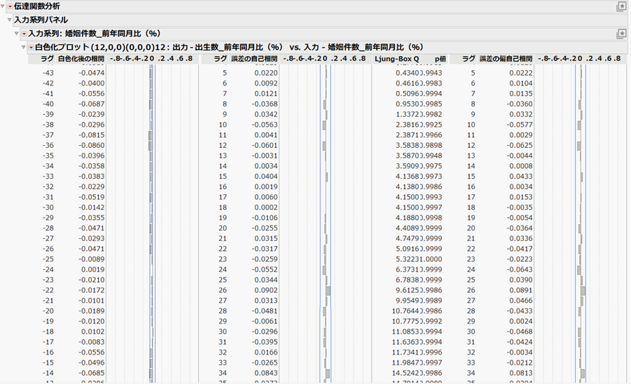Viewport: 631px width, 384px height.
Task: Select whitened correlation value -0.0815
Action: (x=91, y=135)
